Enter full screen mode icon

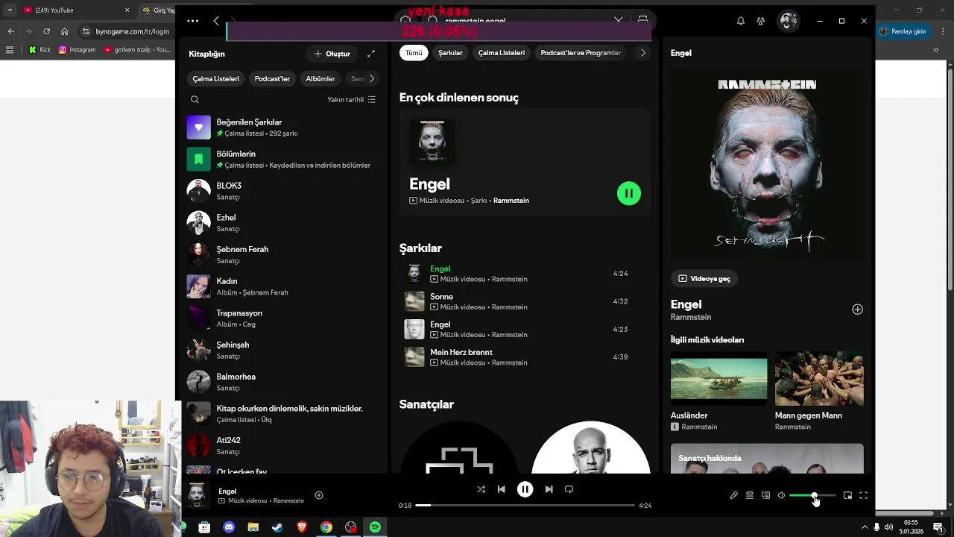(x=863, y=495)
